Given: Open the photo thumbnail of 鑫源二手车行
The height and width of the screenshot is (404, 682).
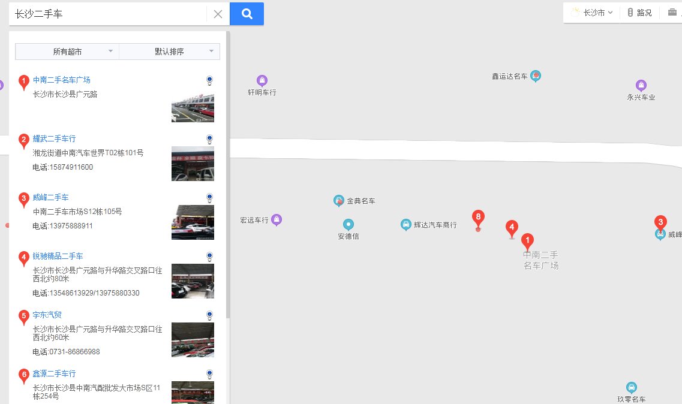Looking at the screenshot, I should [x=193, y=392].
